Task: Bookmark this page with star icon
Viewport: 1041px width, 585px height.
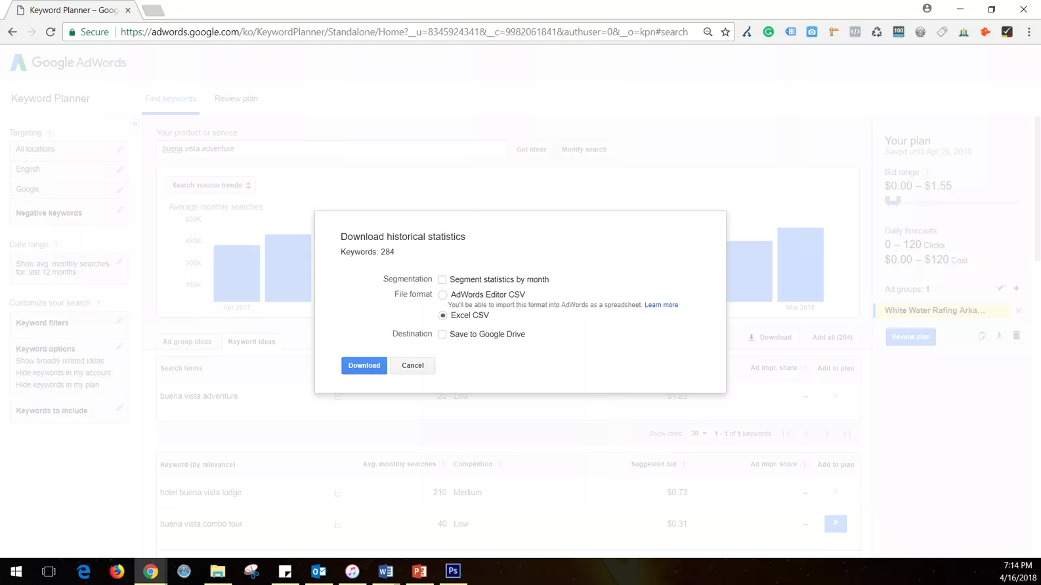Action: pyautogui.click(x=725, y=31)
